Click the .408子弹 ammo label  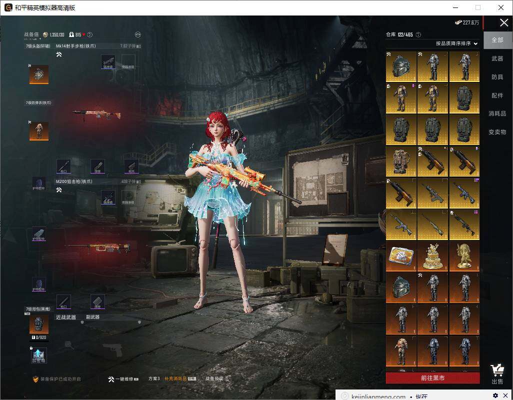130,181
